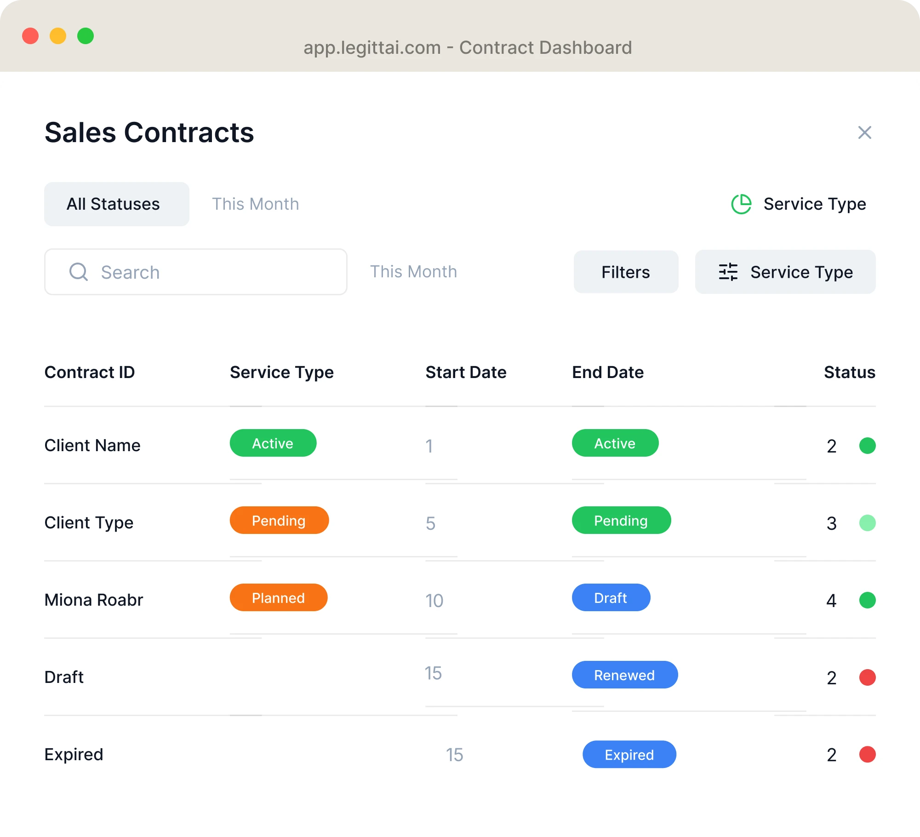Click the pie chart Service Type icon

point(741,204)
